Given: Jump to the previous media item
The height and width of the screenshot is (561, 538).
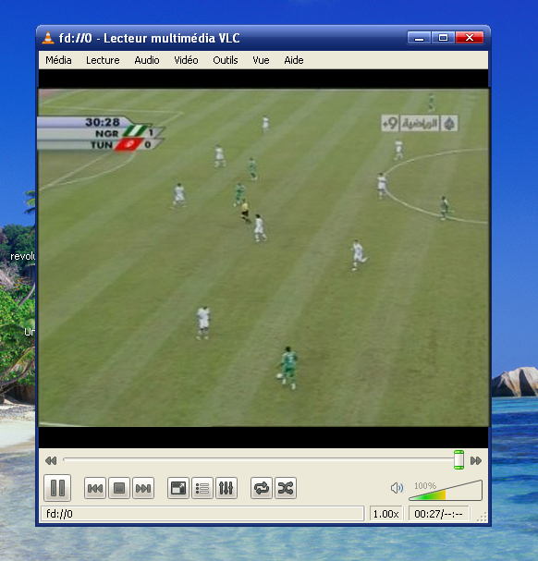Looking at the screenshot, I should (x=95, y=488).
